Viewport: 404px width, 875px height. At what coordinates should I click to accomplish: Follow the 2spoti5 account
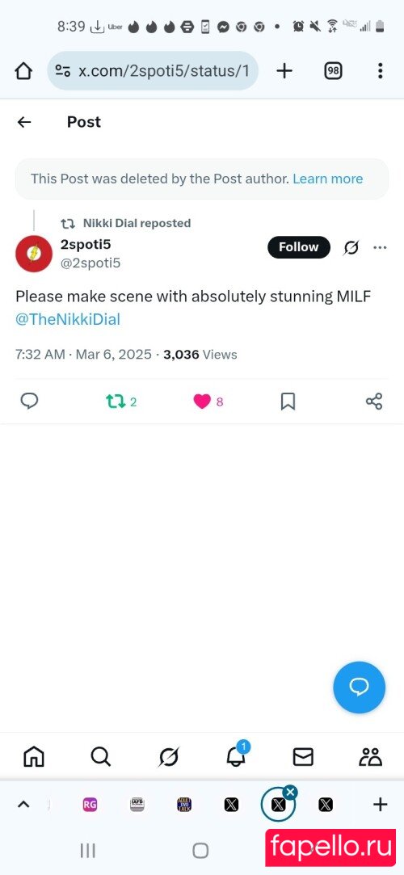click(299, 247)
